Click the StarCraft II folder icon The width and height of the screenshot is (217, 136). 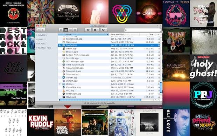coord(64,45)
